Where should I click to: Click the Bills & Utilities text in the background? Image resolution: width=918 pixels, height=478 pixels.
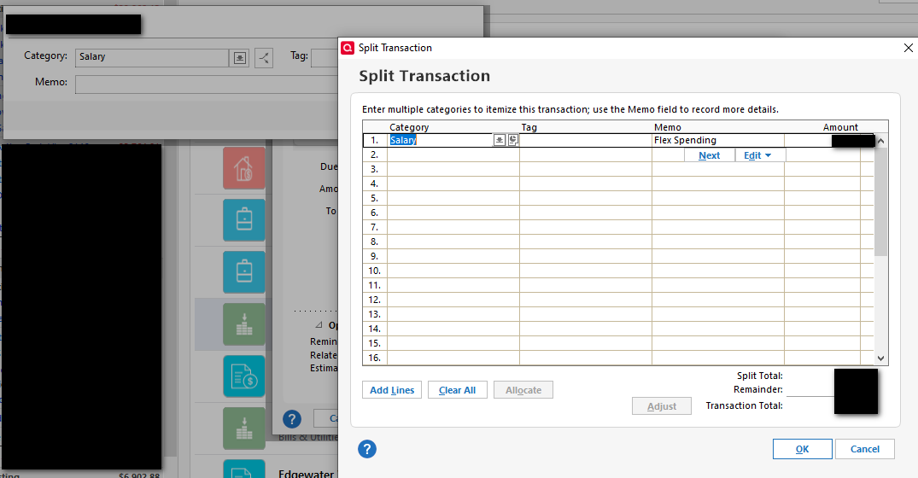click(308, 437)
